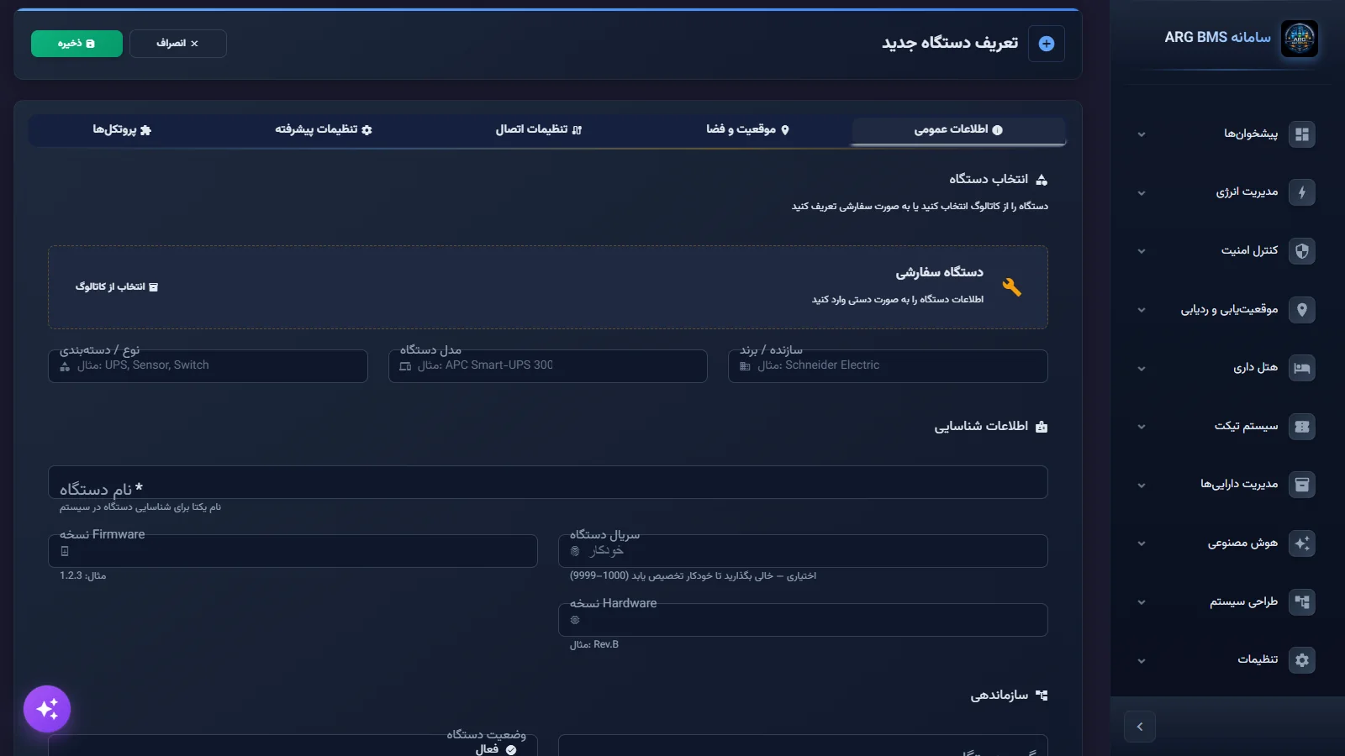Click انتخاب از کاتالوگ button

click(x=117, y=287)
